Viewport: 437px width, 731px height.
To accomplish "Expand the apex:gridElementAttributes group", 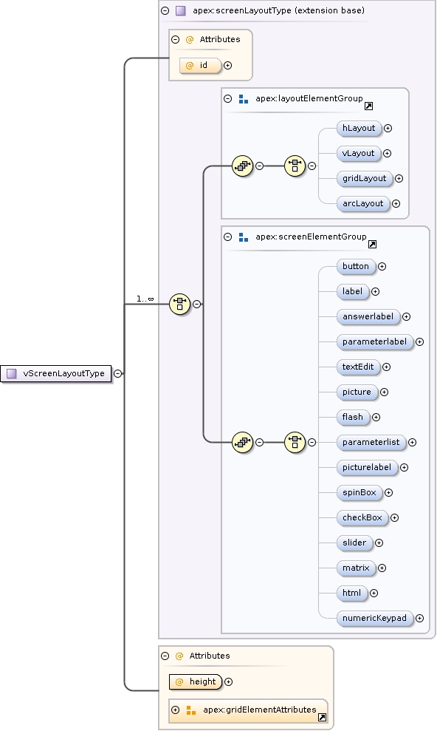I will click(175, 710).
